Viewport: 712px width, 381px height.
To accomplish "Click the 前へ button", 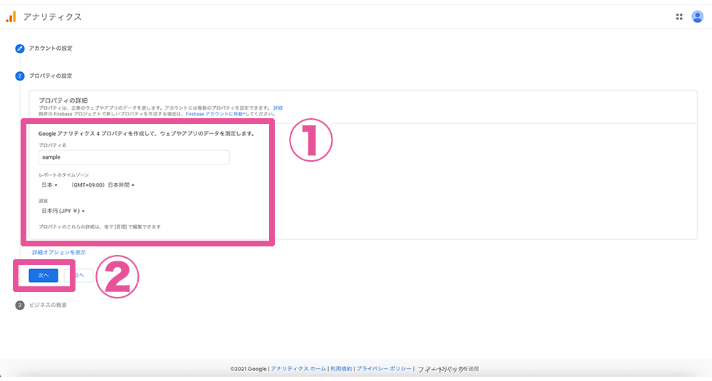I will 79,276.
